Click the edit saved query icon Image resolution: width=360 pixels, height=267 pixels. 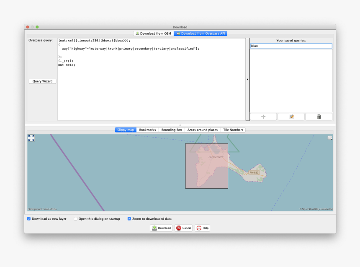291,117
